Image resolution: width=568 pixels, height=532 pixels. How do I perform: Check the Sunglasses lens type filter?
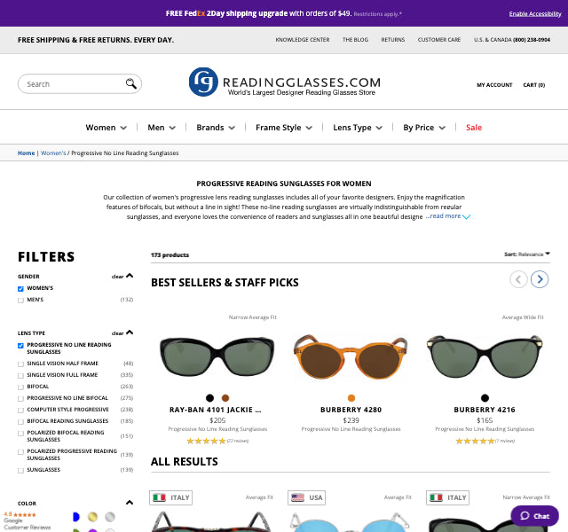click(20, 470)
